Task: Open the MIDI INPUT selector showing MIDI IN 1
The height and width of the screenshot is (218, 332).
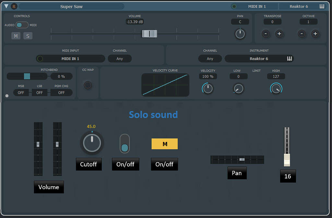Action: (70, 59)
